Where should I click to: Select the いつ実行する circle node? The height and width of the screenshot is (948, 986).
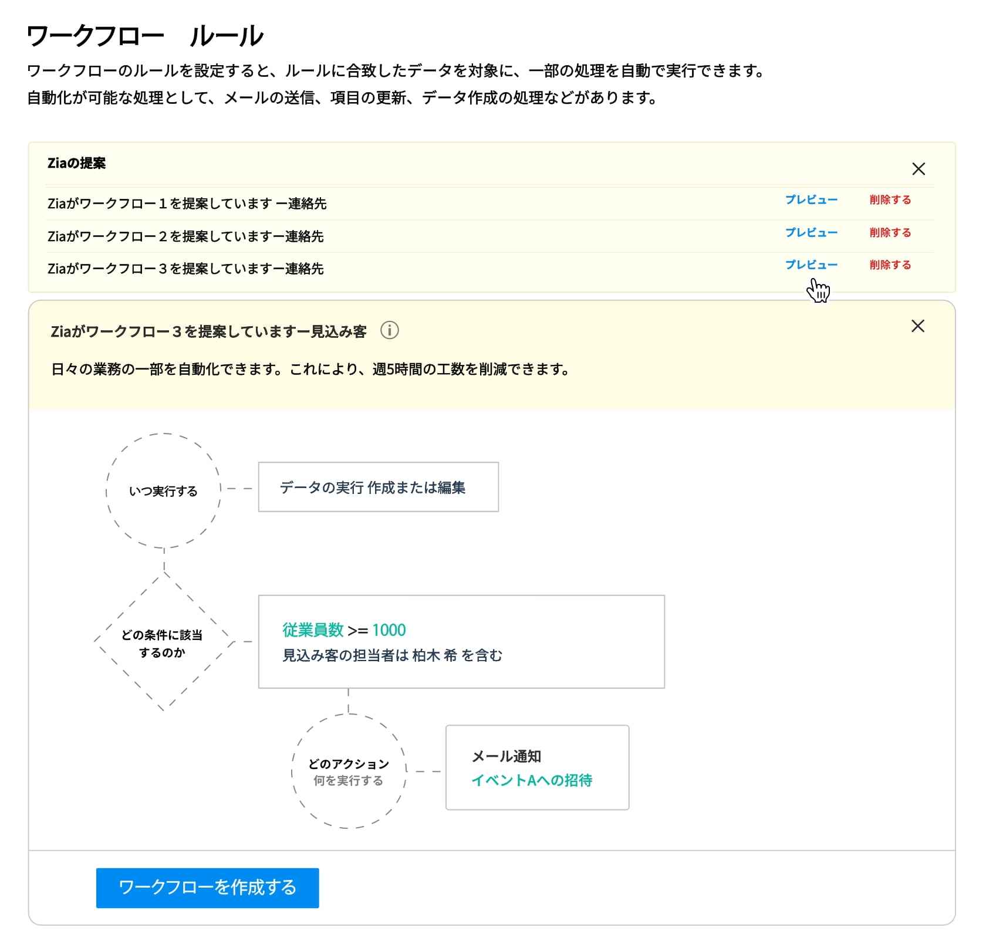tap(164, 491)
